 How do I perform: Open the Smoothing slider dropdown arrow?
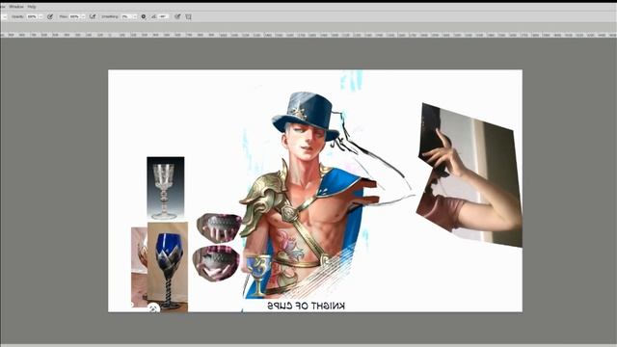135,16
